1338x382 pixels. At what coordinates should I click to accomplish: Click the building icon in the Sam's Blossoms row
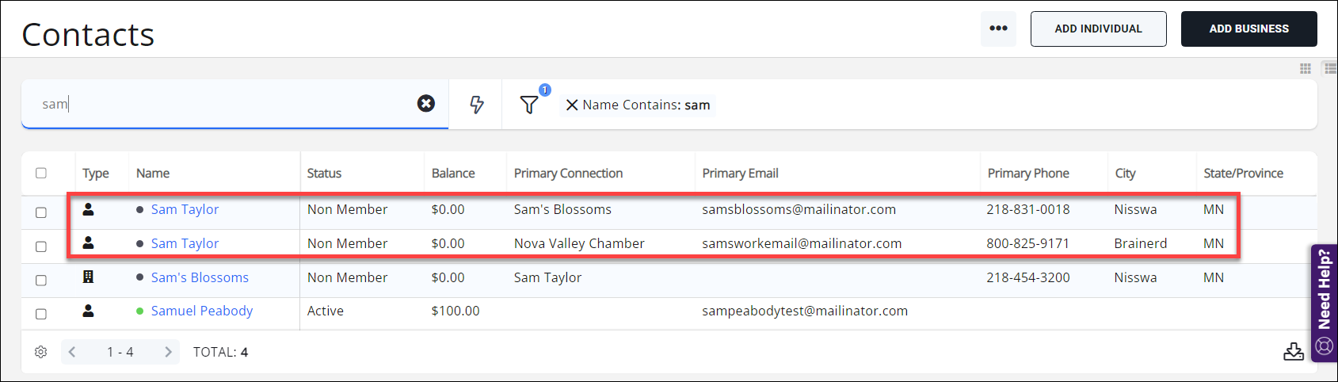89,277
